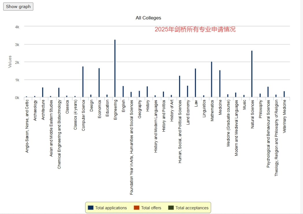
Task: Click the 'Design' axis label
Action: pos(91,105)
